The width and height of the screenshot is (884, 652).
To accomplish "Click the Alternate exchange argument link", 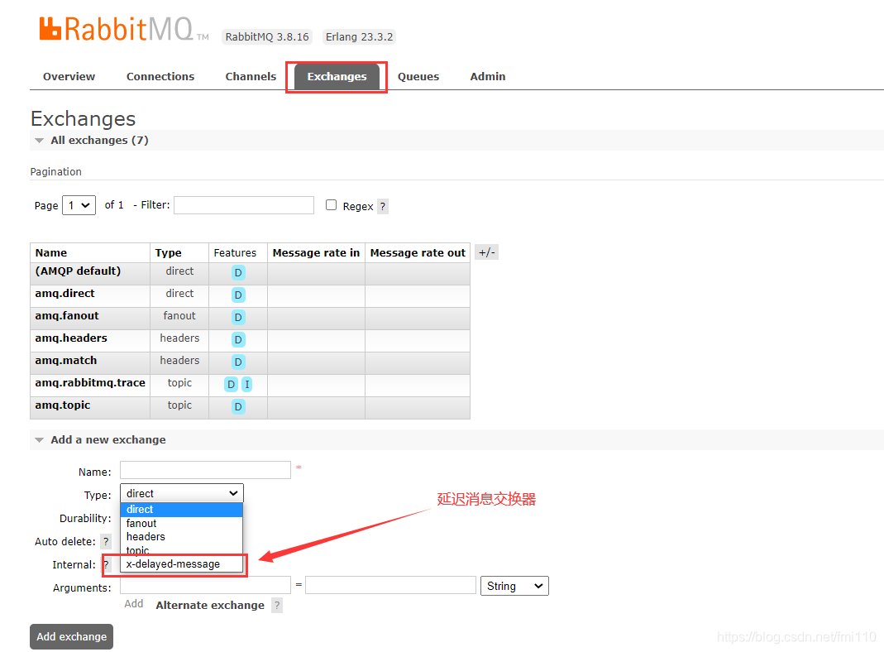I will 210,605.
